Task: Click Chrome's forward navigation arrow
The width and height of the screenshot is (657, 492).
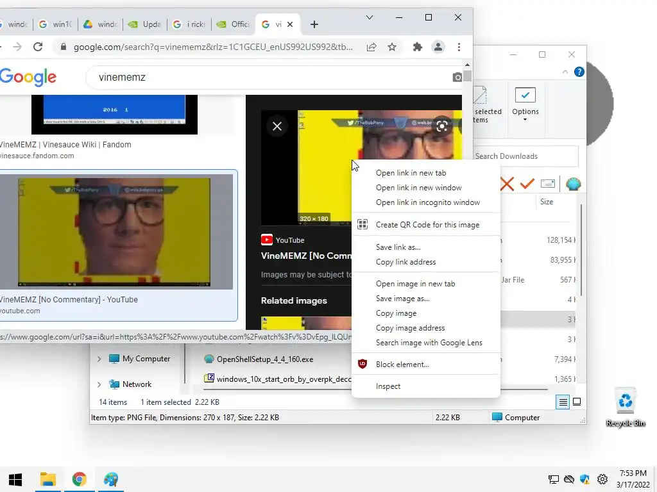Action: tap(17, 47)
